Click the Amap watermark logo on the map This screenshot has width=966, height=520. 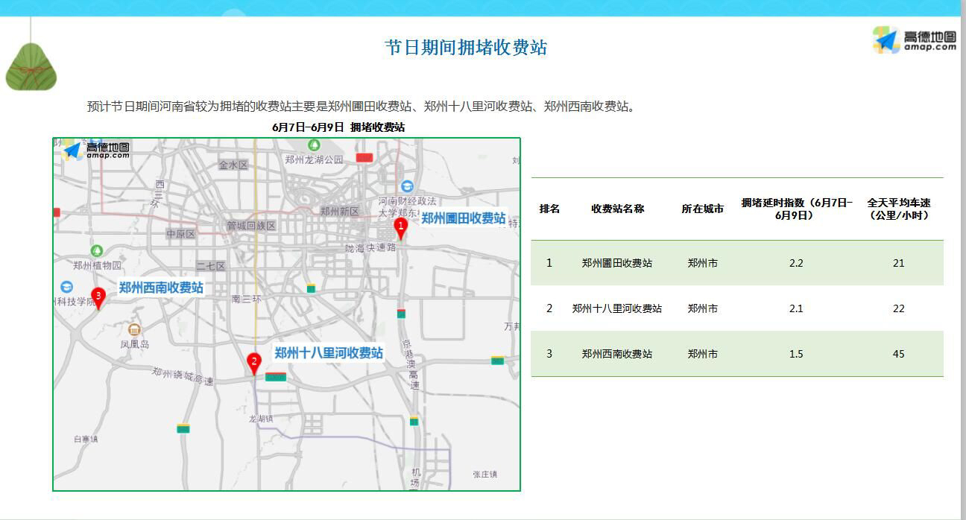coord(95,150)
